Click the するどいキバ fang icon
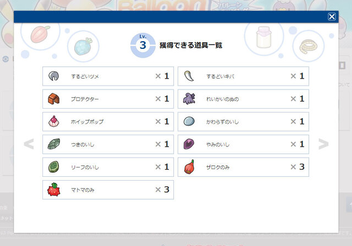This screenshot has height=246, width=352. click(x=189, y=76)
